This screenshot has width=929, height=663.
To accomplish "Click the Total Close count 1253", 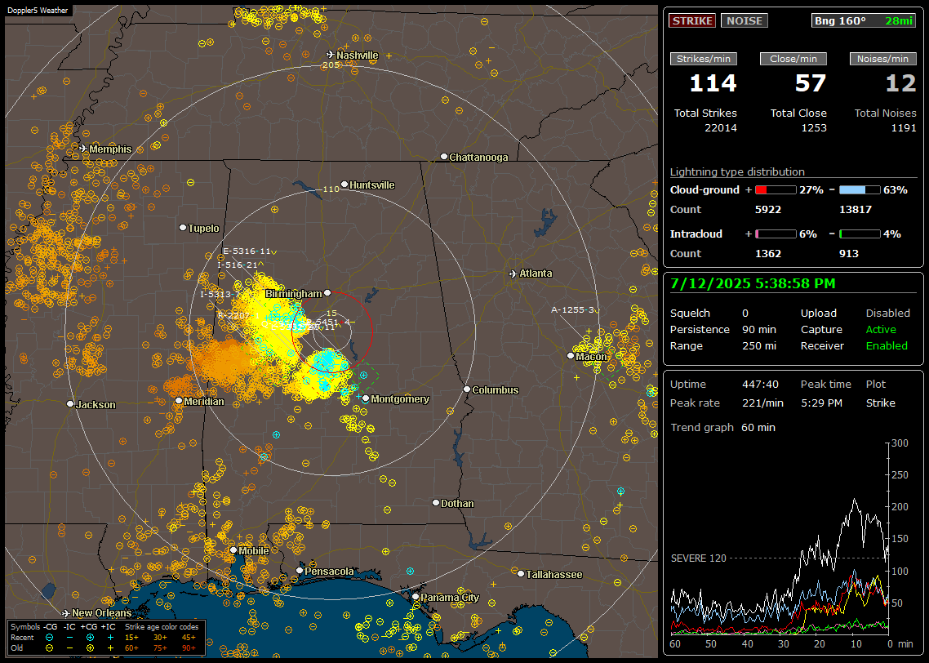I will (x=813, y=127).
